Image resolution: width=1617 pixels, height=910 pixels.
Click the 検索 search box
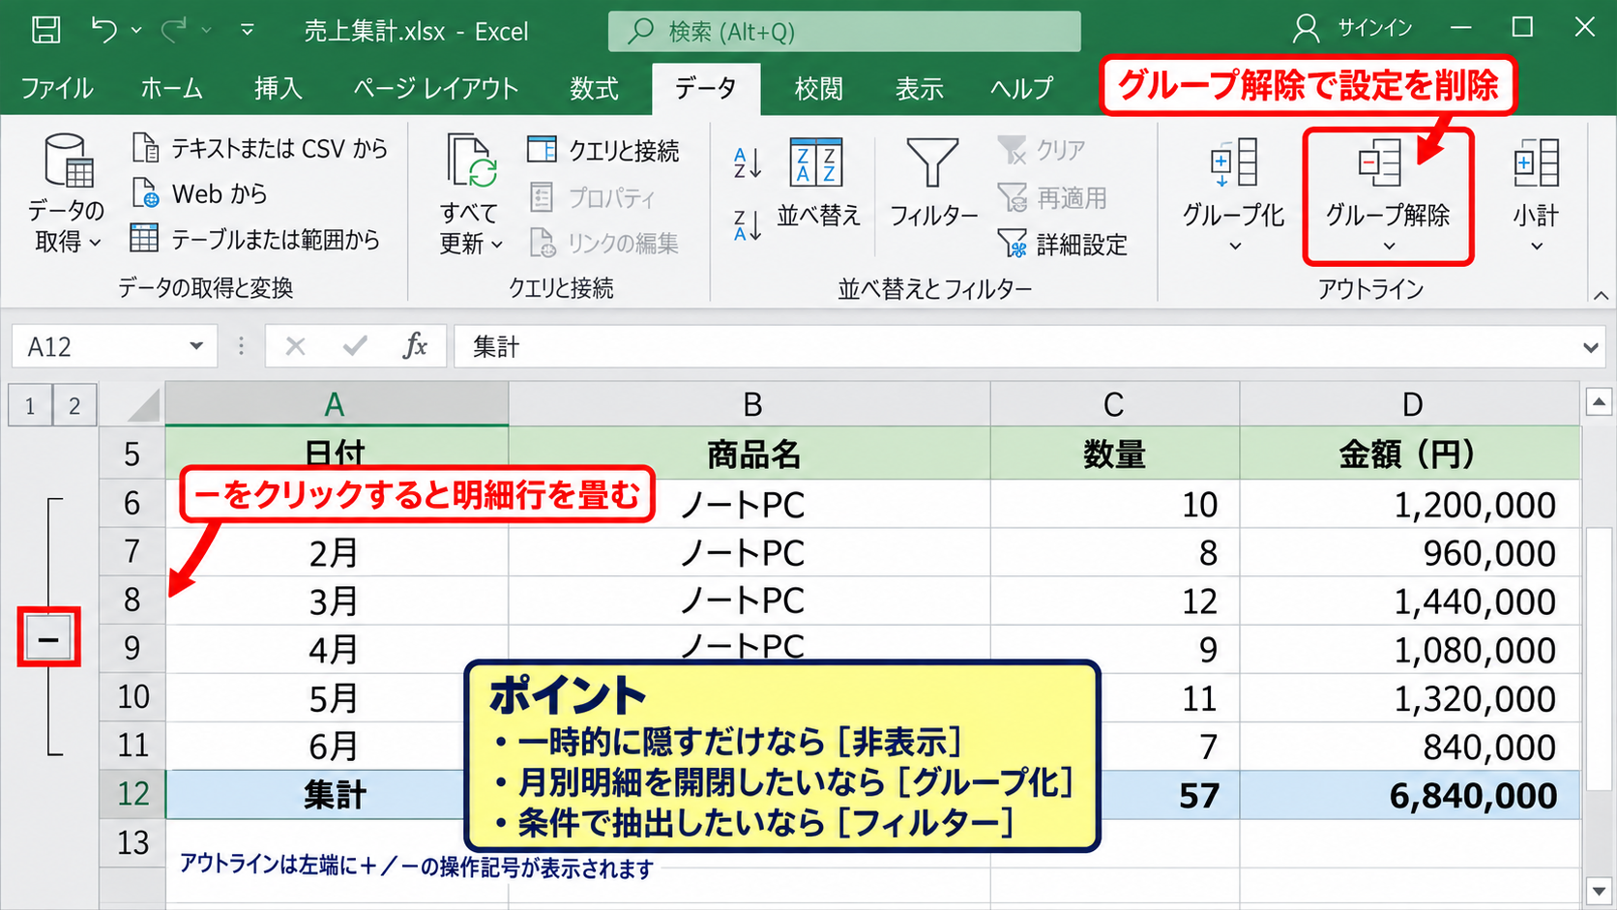(x=844, y=31)
